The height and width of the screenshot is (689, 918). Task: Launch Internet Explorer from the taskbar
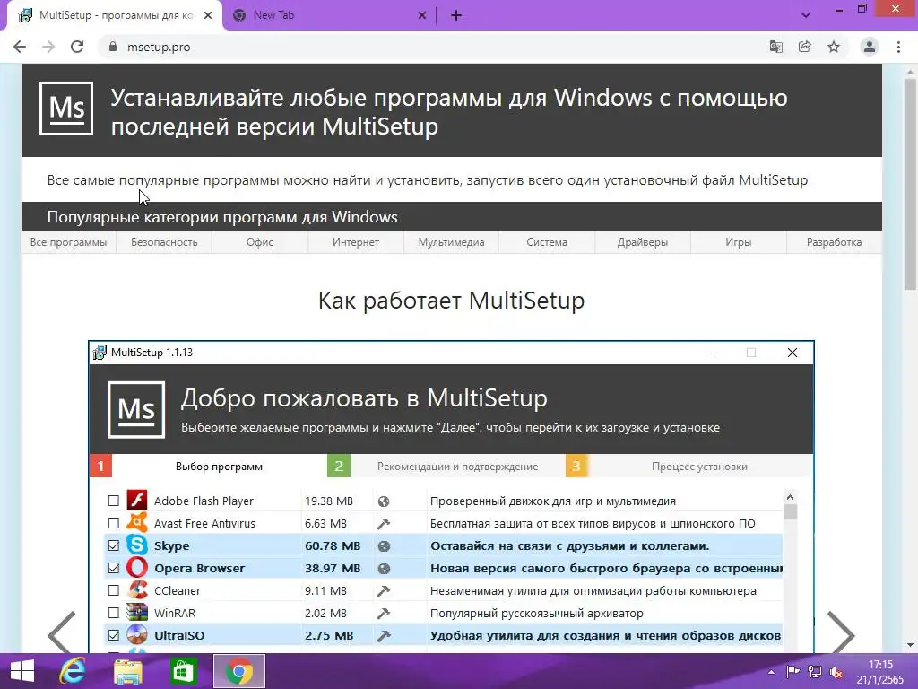pyautogui.click(x=73, y=671)
